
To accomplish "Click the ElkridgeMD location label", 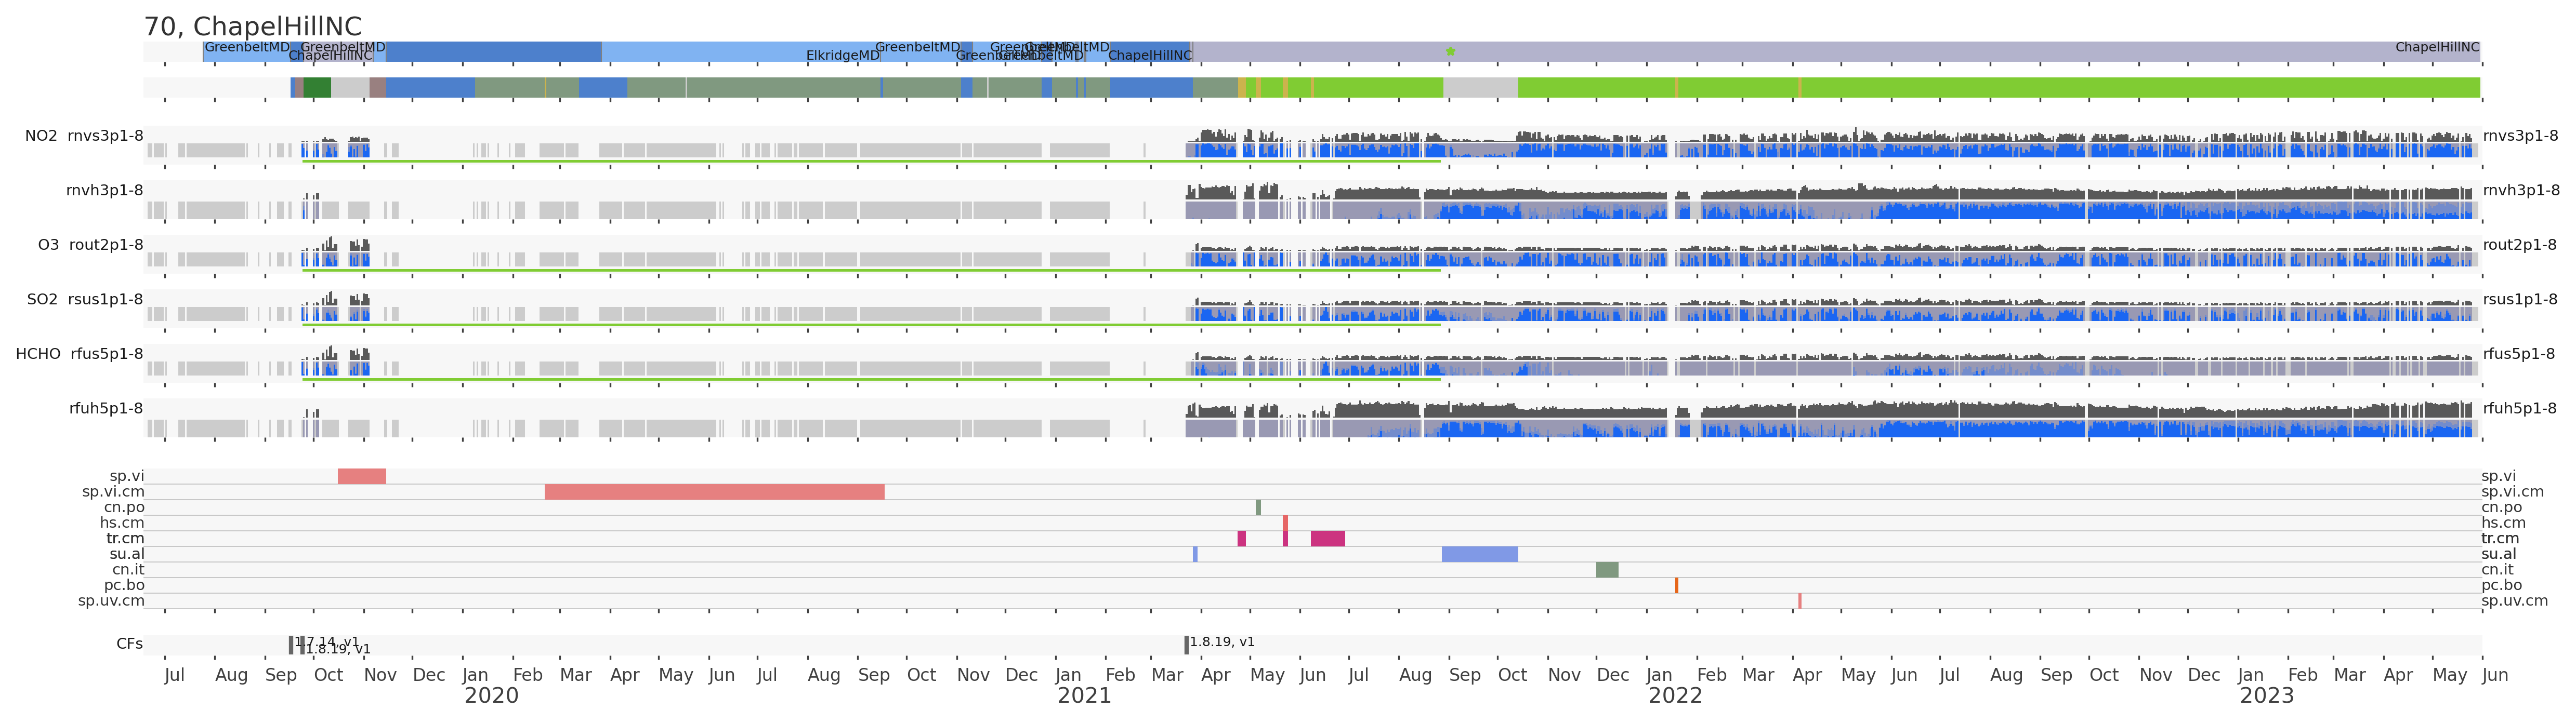I will pyautogui.click(x=842, y=56).
